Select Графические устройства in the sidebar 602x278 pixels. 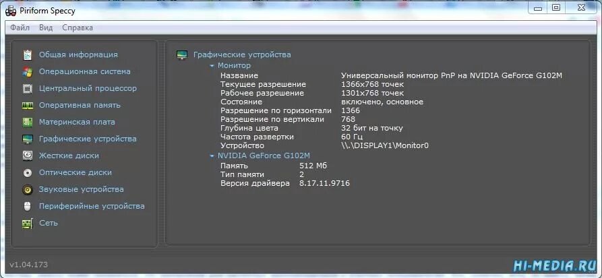click(88, 139)
